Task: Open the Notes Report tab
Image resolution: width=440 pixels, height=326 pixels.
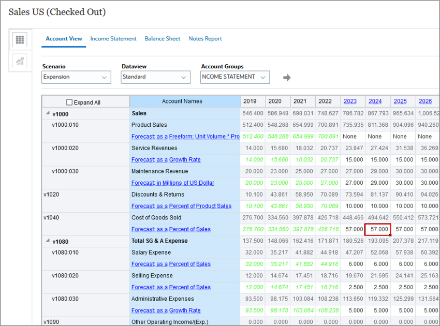Action: [205, 39]
